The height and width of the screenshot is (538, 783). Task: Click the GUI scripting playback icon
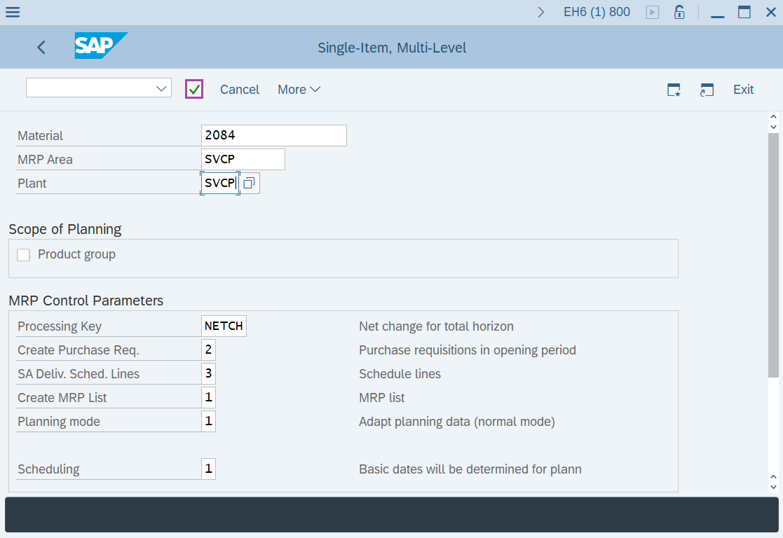(x=652, y=12)
